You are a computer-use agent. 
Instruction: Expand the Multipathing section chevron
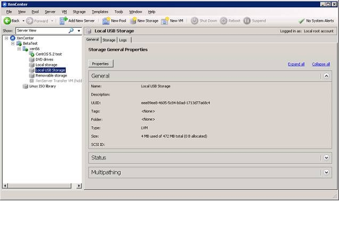327,172
